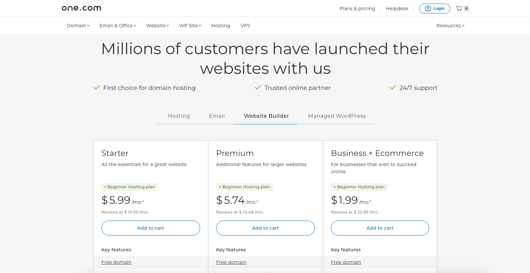Click 'For businesses that wish to succeed online'
The image size is (530, 273).
(x=374, y=168)
